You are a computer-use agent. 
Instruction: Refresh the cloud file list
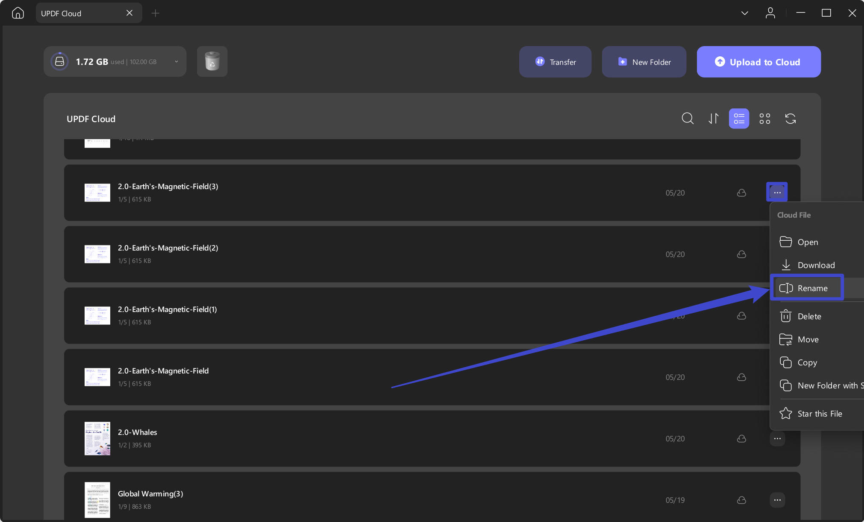point(791,119)
